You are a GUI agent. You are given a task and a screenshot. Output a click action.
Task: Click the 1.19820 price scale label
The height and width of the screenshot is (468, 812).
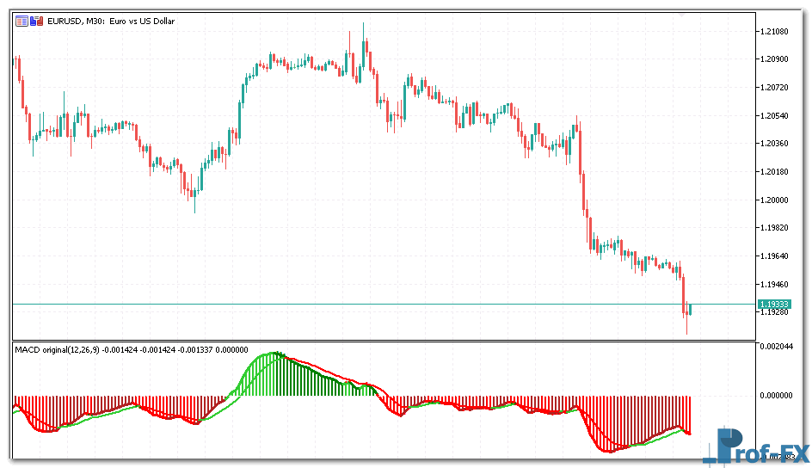[x=776, y=228]
